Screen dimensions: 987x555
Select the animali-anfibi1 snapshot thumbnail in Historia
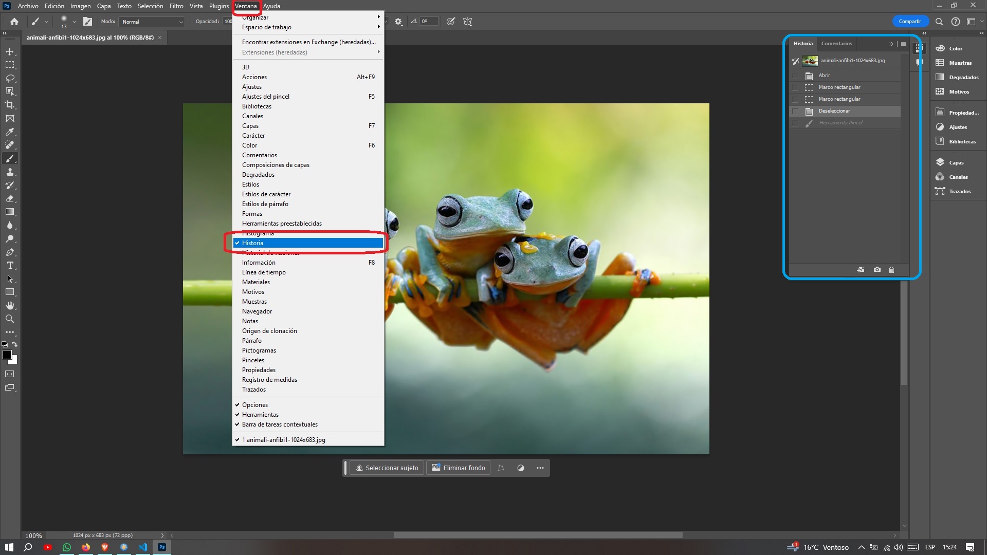810,61
